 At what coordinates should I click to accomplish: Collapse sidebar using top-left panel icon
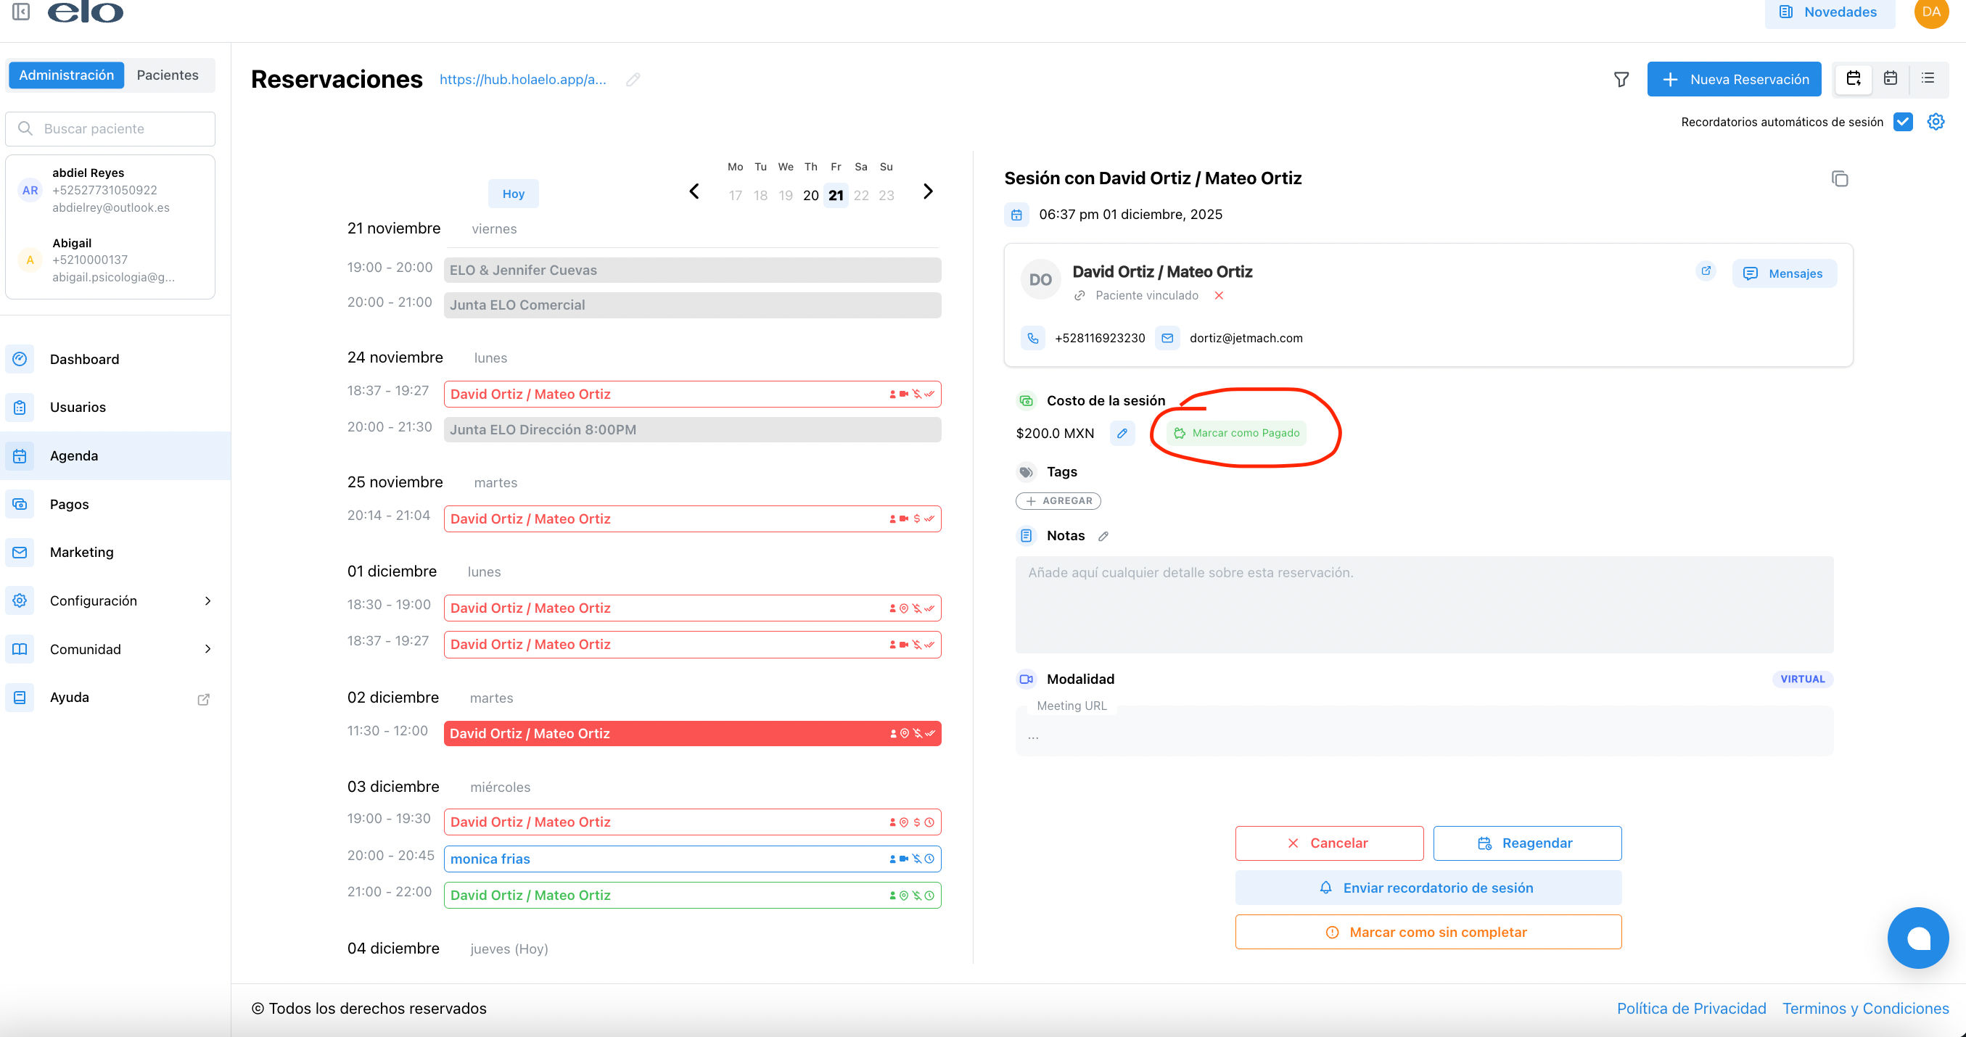pyautogui.click(x=20, y=12)
